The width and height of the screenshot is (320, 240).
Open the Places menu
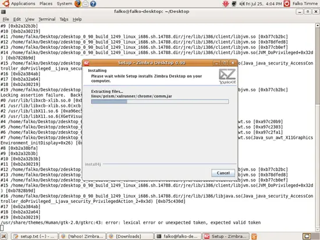point(46,3)
